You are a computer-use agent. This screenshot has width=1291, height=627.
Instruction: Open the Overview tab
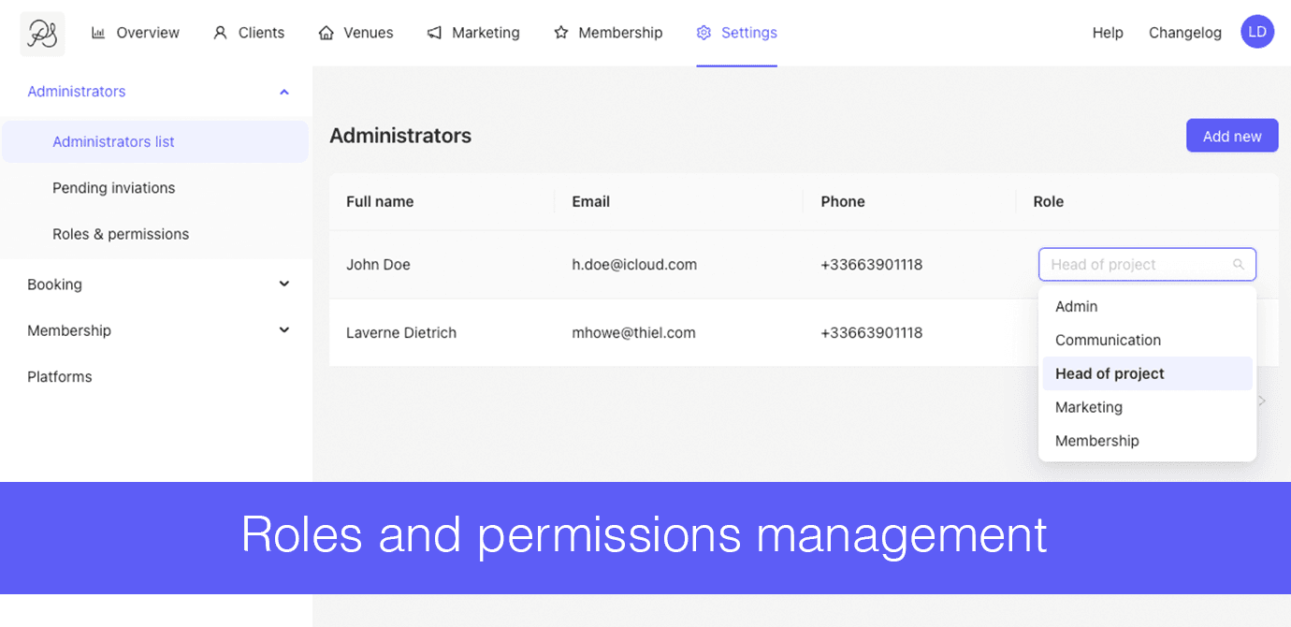(136, 33)
